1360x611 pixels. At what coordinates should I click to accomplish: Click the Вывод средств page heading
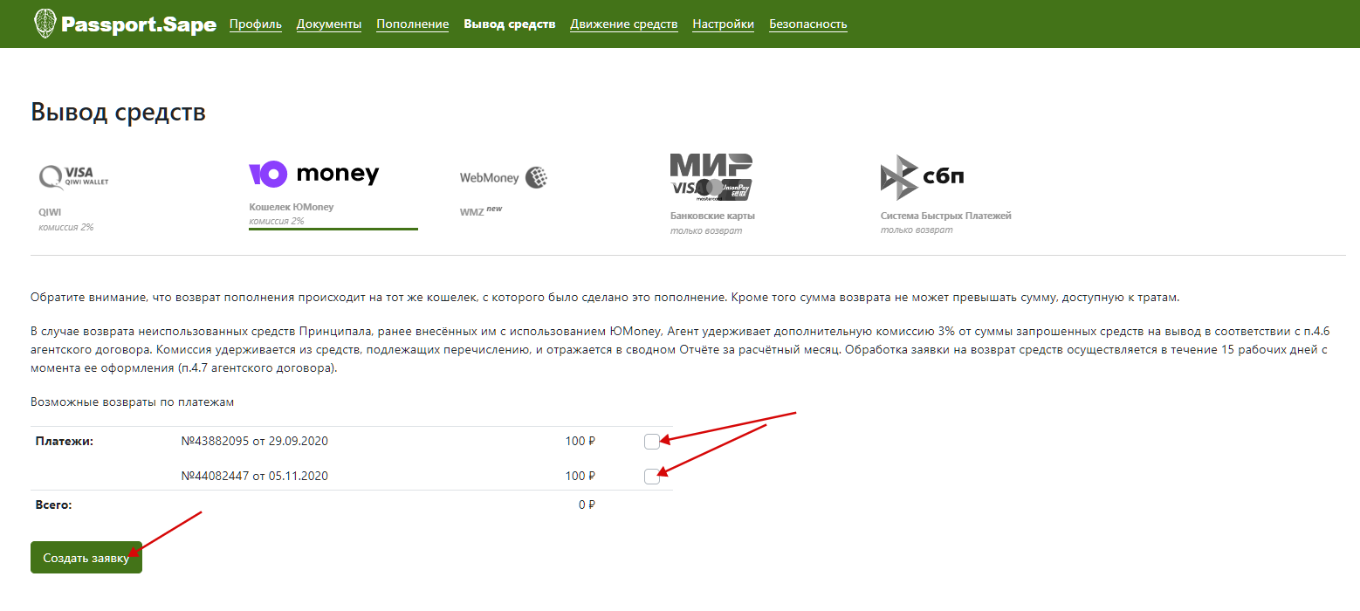(118, 112)
